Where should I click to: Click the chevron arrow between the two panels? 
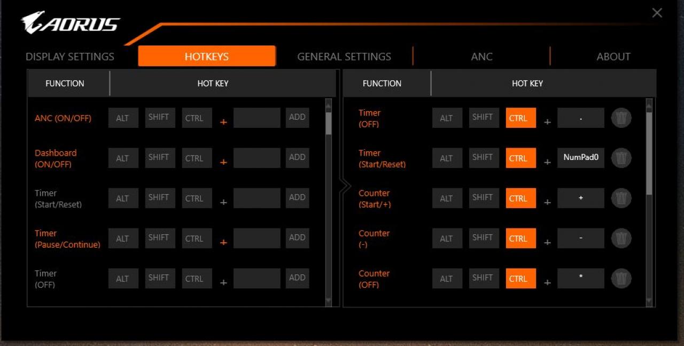pos(345,187)
